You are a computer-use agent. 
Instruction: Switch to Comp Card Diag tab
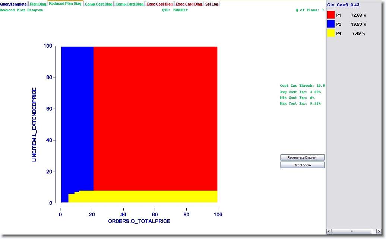pyautogui.click(x=129, y=4)
